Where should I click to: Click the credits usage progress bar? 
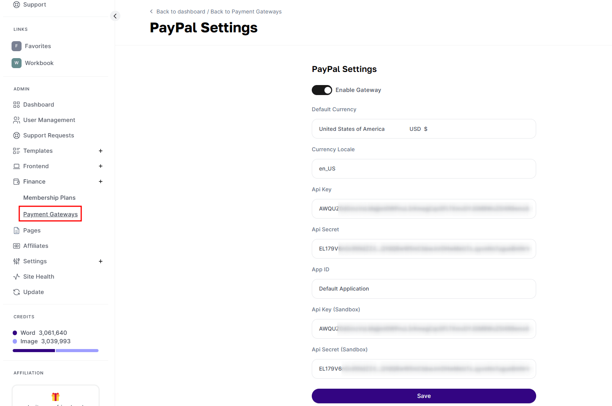[x=55, y=351]
